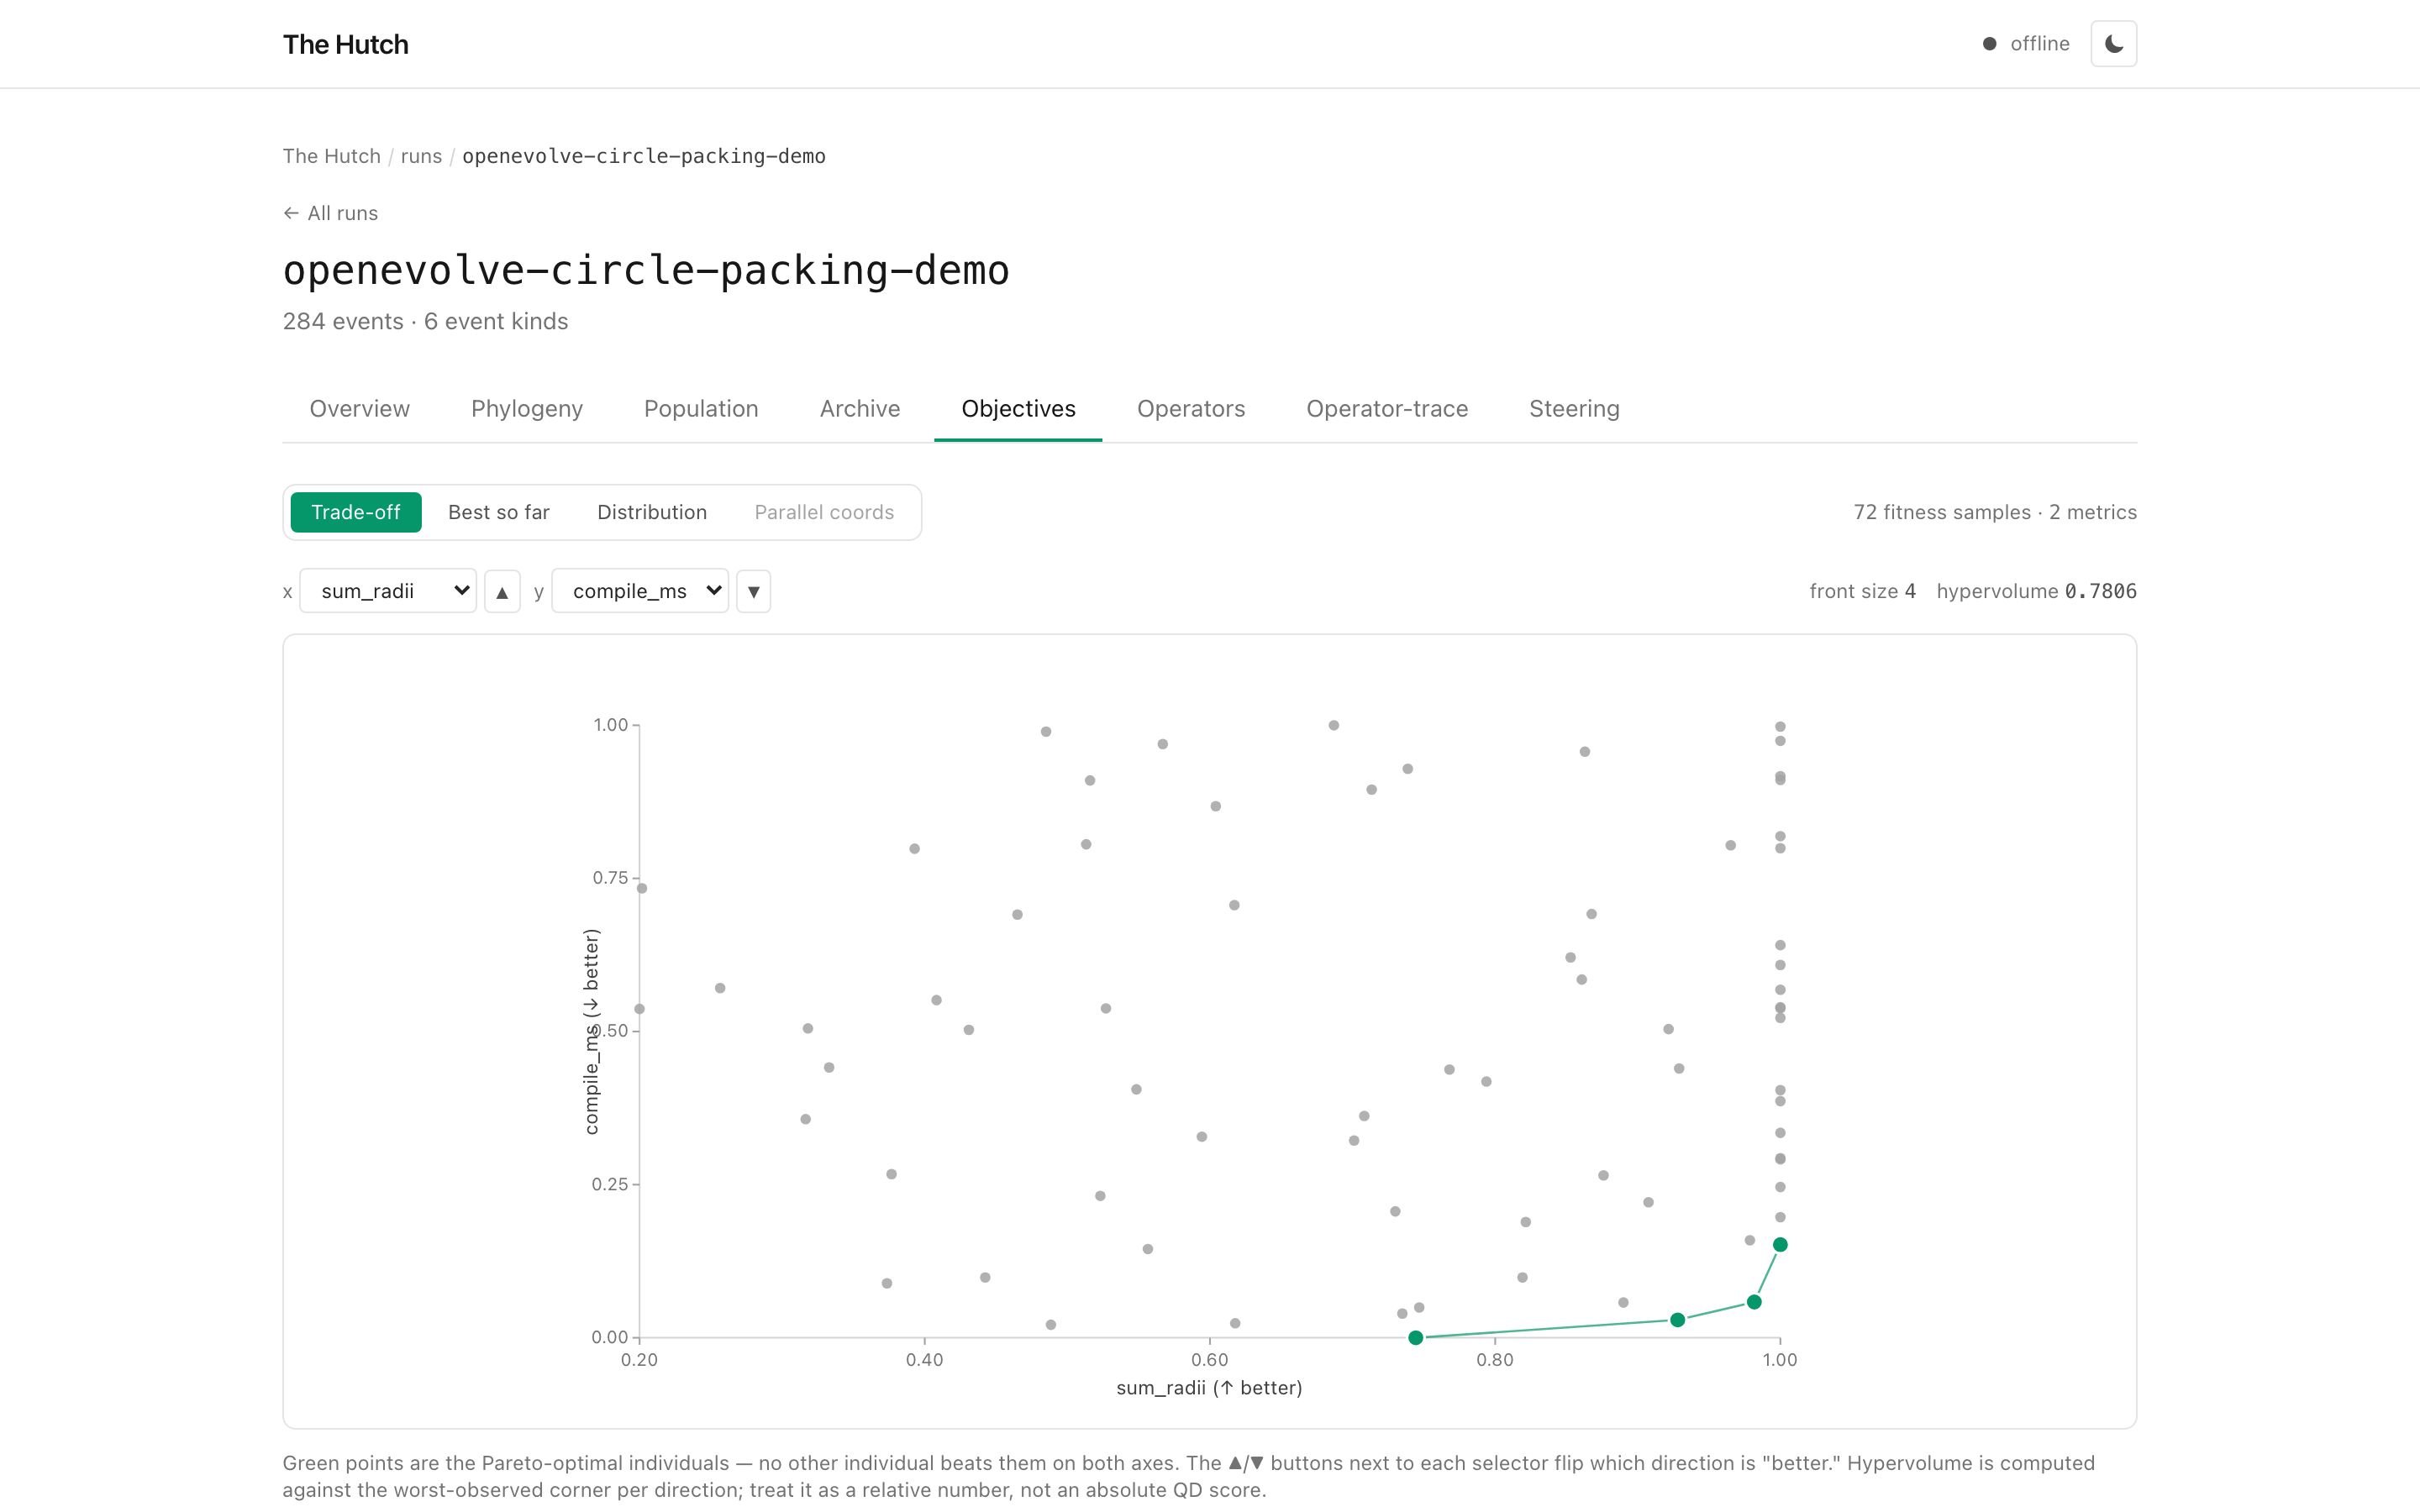Flip y-axis direction with the down triangle

754,591
